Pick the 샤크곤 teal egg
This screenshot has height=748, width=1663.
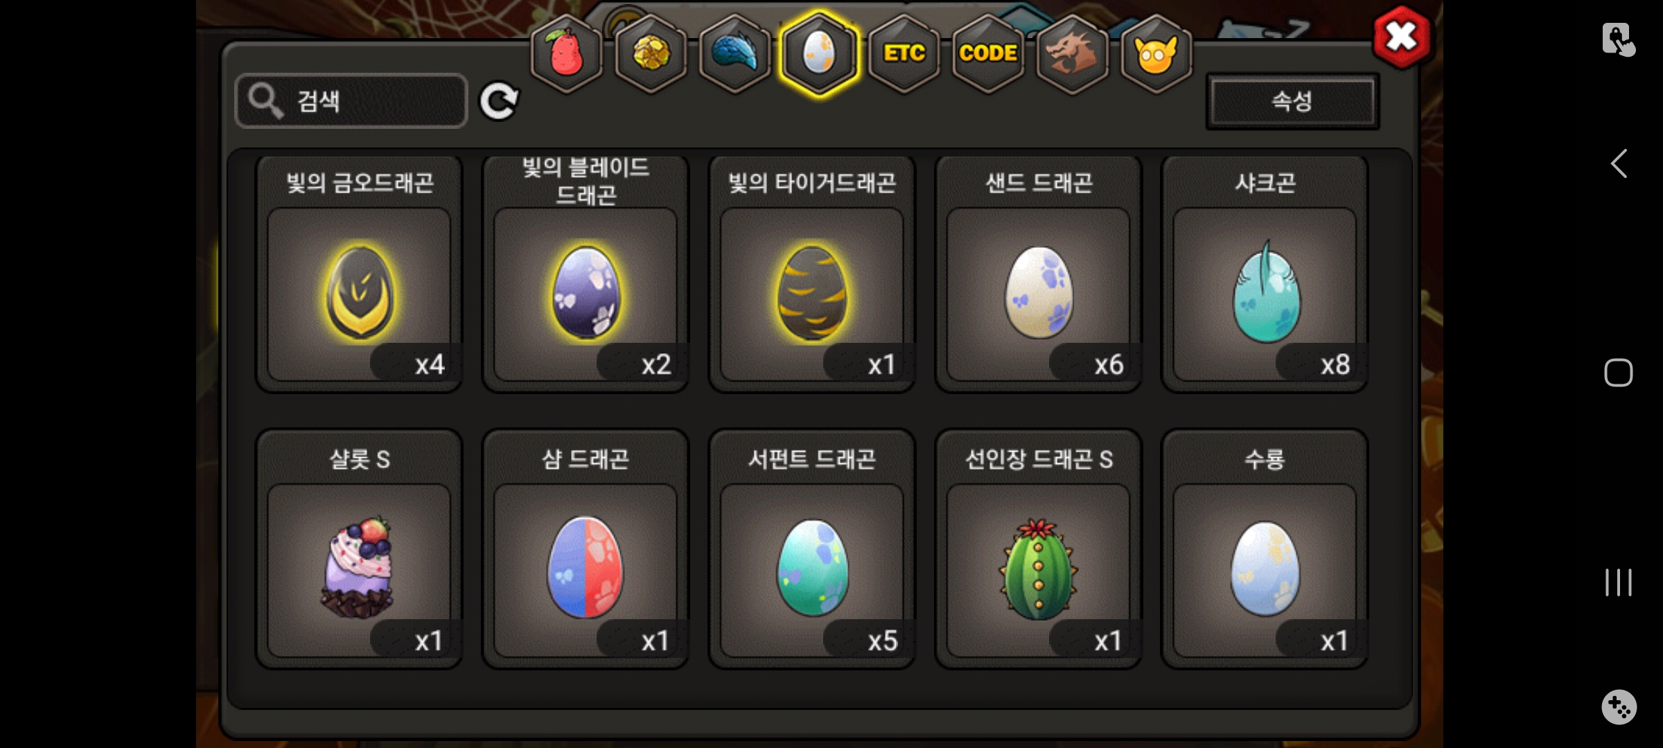pos(1265,274)
